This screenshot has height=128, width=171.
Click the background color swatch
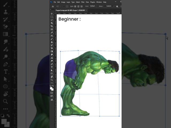tap(53, 90)
